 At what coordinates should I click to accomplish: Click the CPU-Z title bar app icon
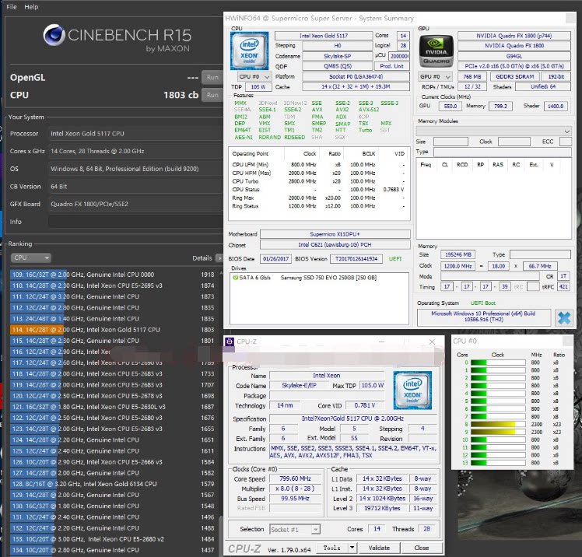[x=230, y=342]
